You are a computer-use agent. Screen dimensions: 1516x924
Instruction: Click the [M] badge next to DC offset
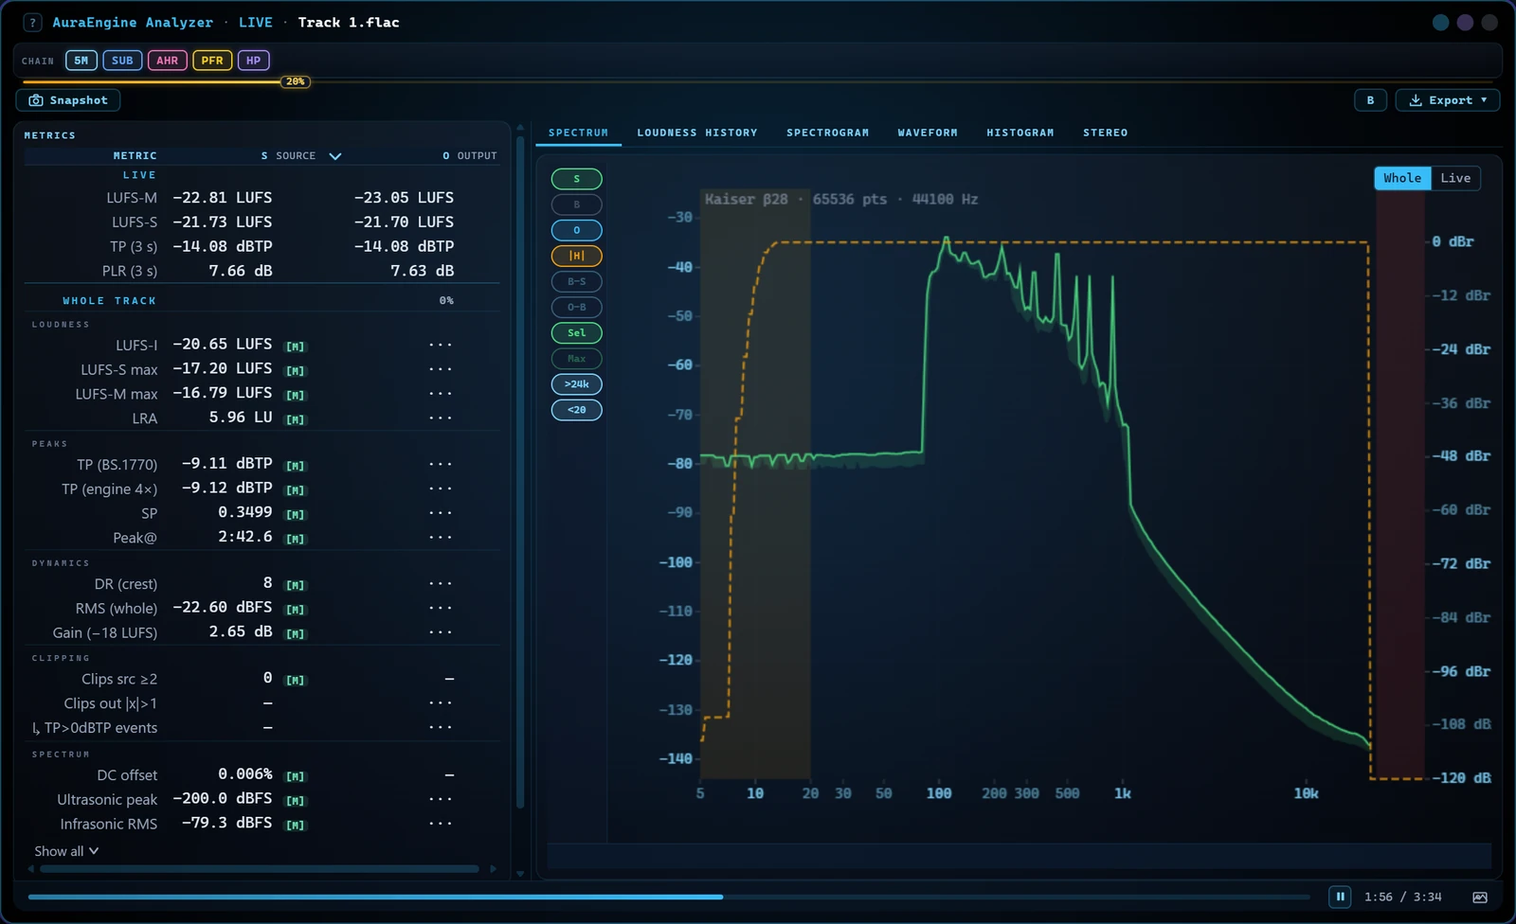(x=296, y=776)
